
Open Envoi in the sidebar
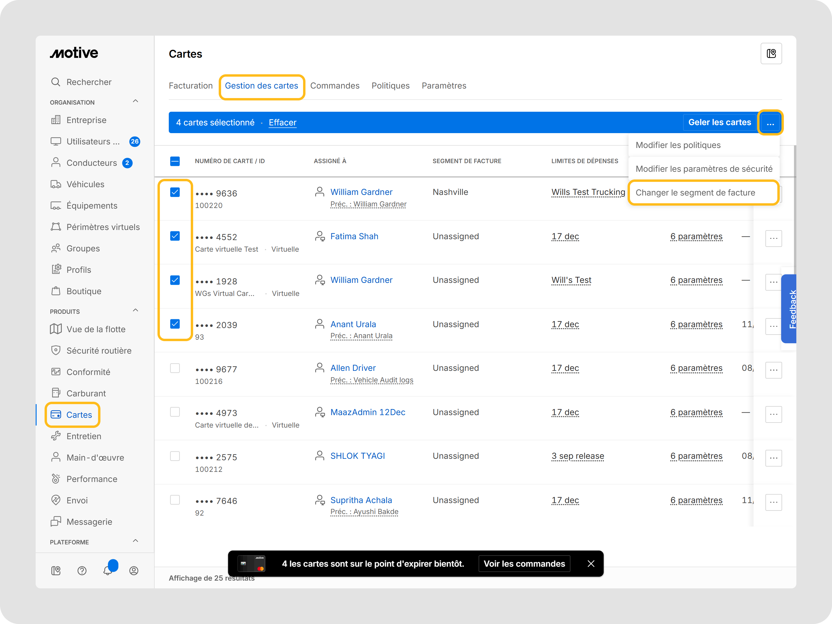(x=69, y=501)
